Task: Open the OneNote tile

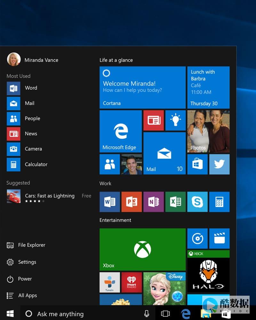Action: pyautogui.click(x=154, y=202)
